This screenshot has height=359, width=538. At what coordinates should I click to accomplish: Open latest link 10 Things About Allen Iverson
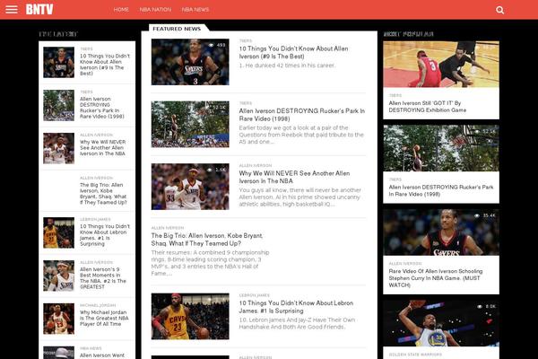105,65
